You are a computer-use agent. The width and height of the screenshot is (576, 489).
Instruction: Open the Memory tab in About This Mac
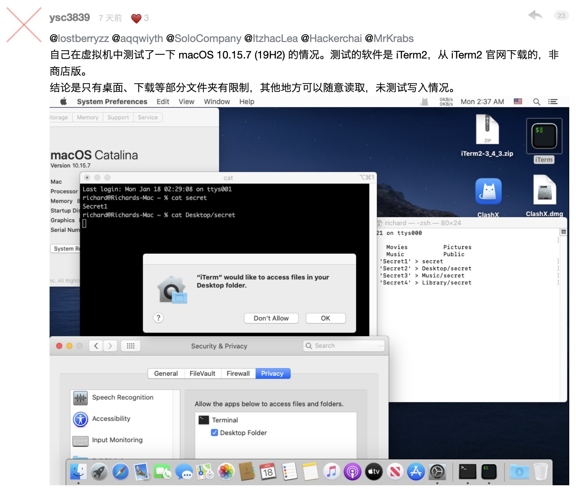(87, 117)
